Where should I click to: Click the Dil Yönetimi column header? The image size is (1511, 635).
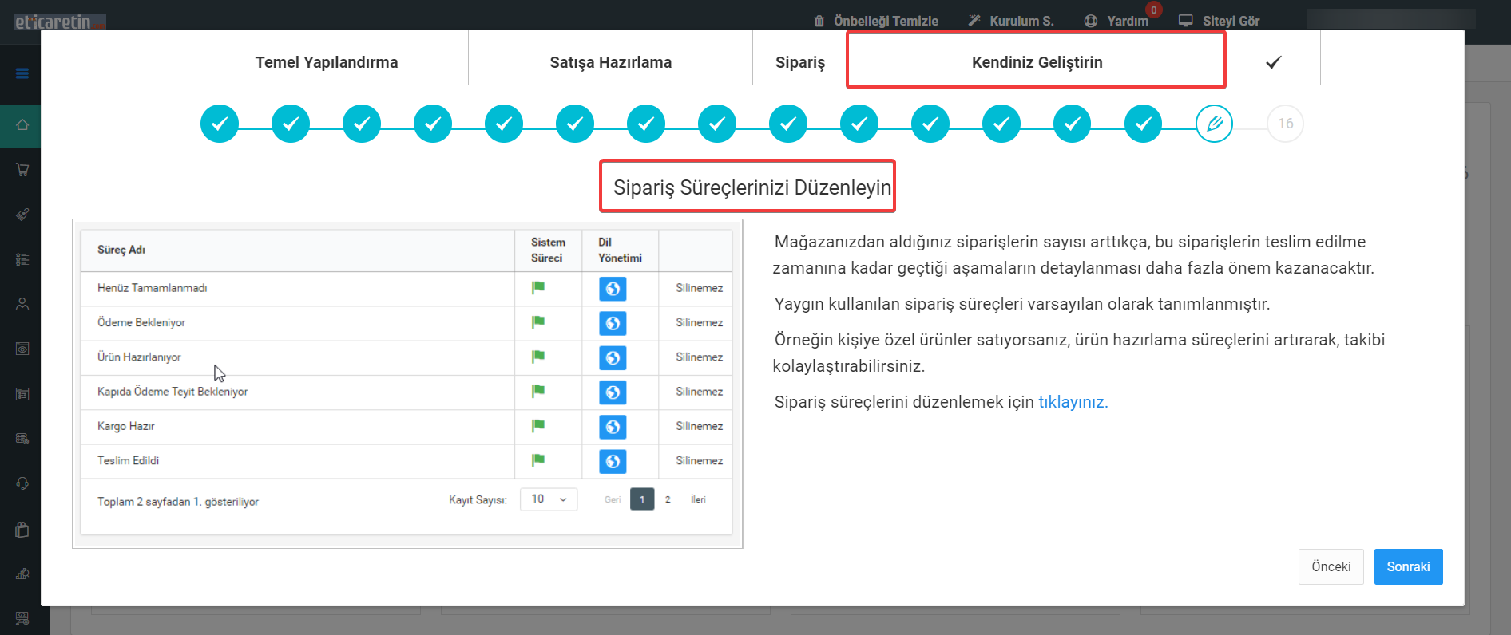pyautogui.click(x=620, y=250)
